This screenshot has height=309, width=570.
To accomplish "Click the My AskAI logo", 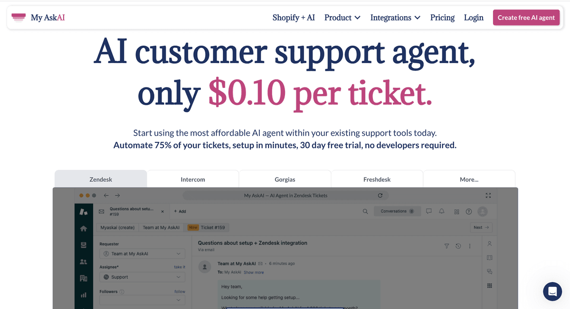I will click(x=38, y=18).
